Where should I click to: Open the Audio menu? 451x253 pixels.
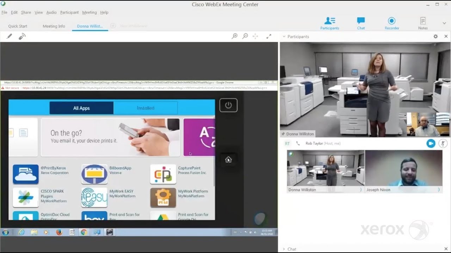pos(51,12)
